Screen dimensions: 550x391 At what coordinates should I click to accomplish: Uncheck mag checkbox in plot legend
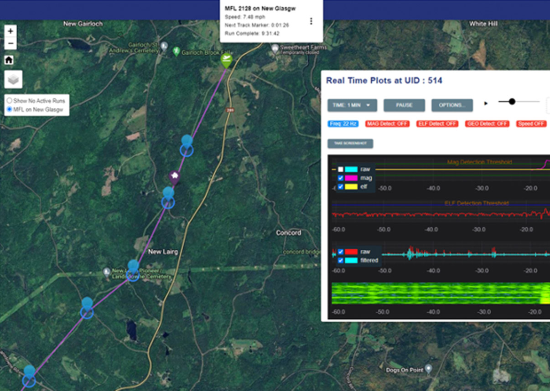pyautogui.click(x=340, y=178)
